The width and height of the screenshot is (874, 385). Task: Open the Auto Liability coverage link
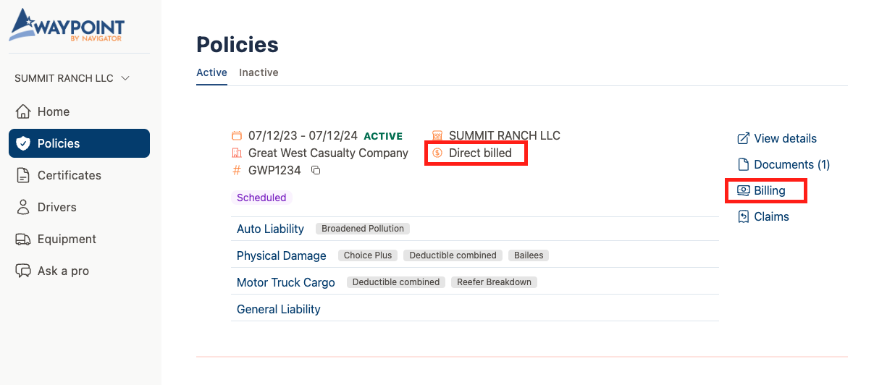[270, 229]
